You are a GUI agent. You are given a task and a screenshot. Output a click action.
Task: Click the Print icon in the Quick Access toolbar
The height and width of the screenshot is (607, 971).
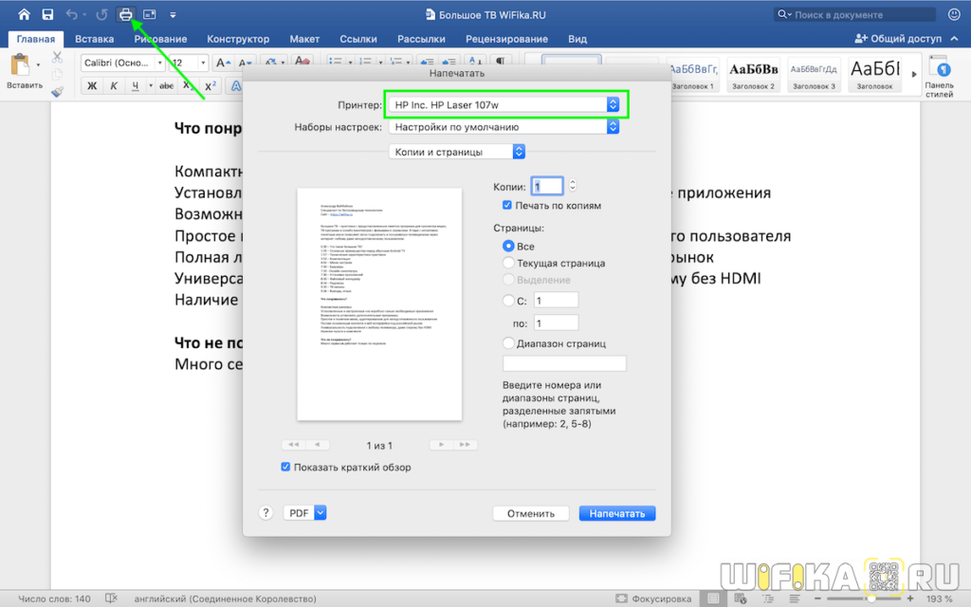(126, 14)
